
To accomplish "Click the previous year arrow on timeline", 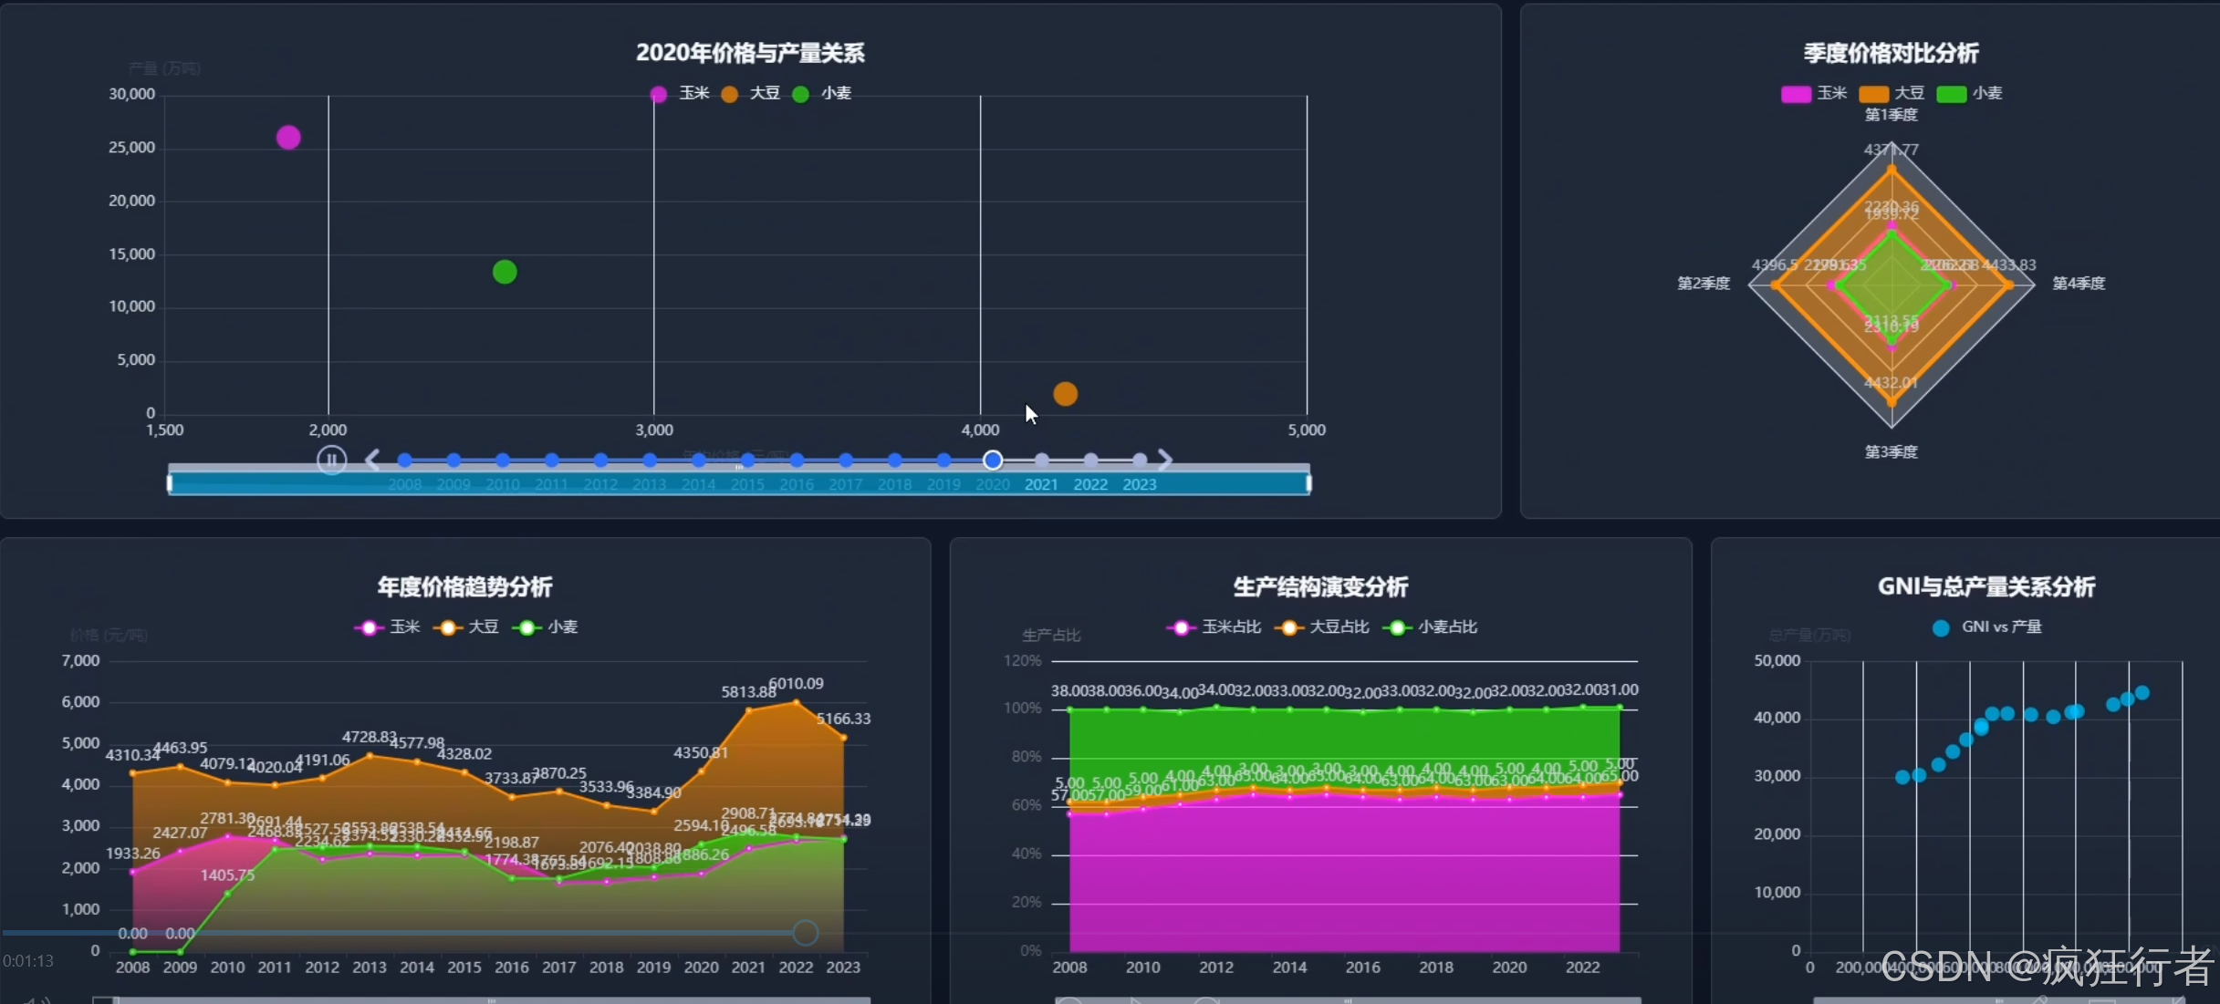I will tap(372, 460).
